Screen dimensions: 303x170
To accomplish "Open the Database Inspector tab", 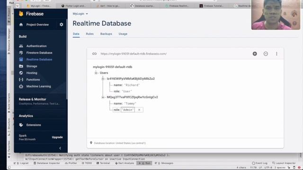I will 46,163.
